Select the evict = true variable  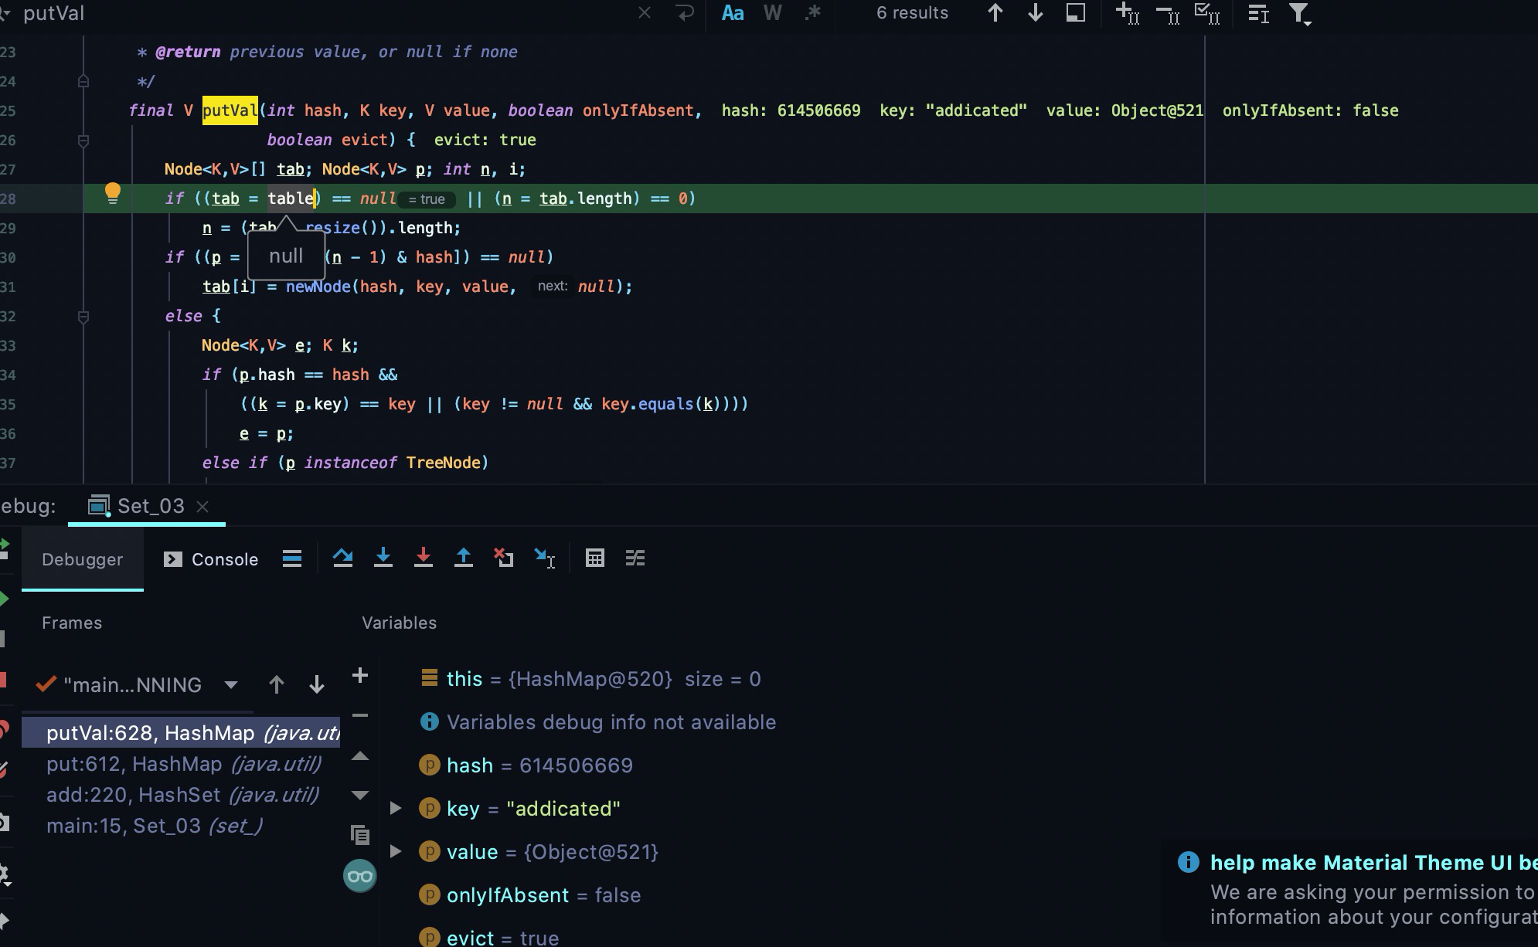[x=489, y=937]
